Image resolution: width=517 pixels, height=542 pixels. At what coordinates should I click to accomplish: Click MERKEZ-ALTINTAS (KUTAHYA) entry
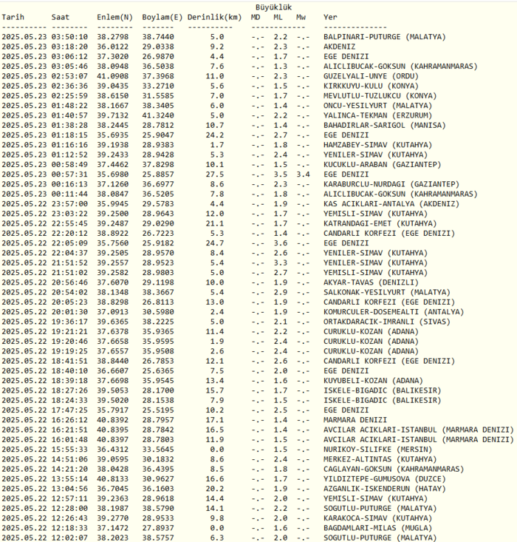[x=380, y=459]
